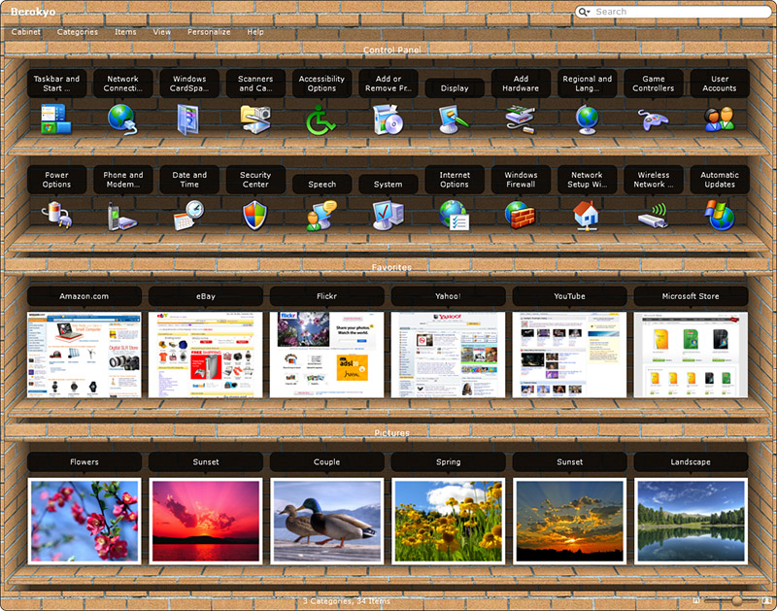Open the Speech icon

tap(321, 216)
